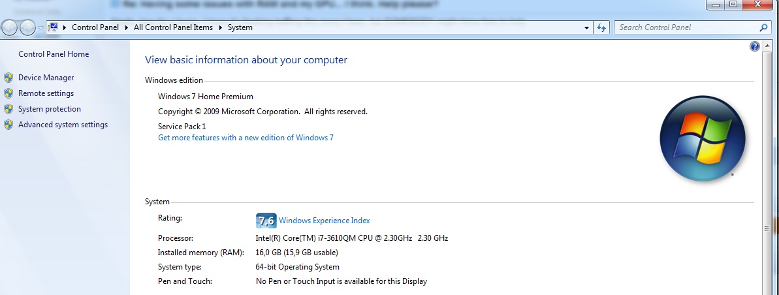Viewport: 779px width, 295px height.
Task: Open System protection link
Action: pyautogui.click(x=50, y=109)
